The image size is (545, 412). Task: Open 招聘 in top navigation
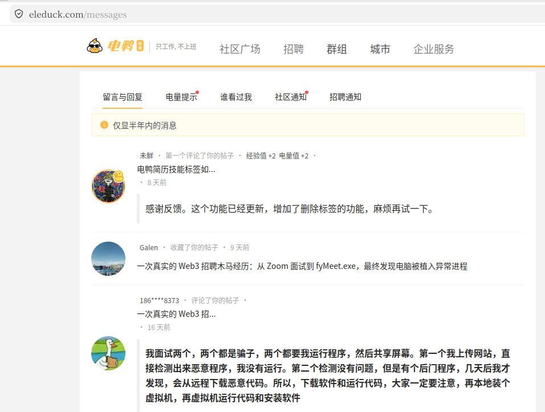[294, 49]
